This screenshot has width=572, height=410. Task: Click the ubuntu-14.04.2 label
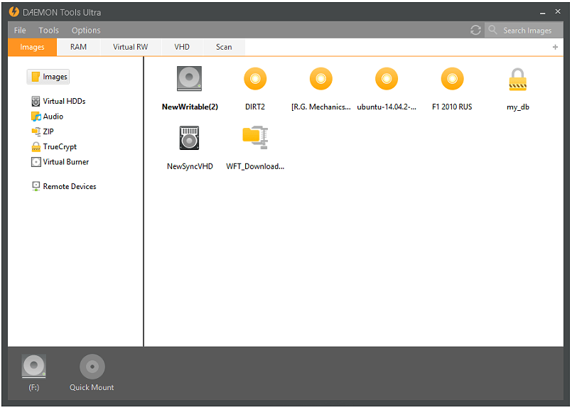387,107
